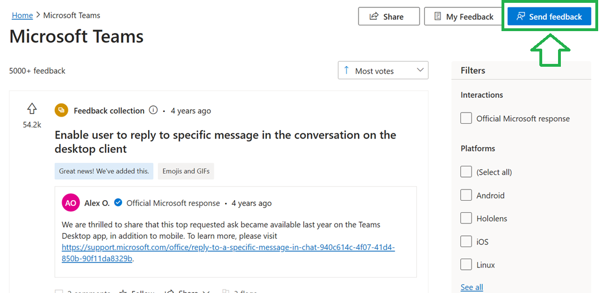The image size is (601, 293).
Task: Click the Emojis and GIFs tag
Action: [x=186, y=171]
